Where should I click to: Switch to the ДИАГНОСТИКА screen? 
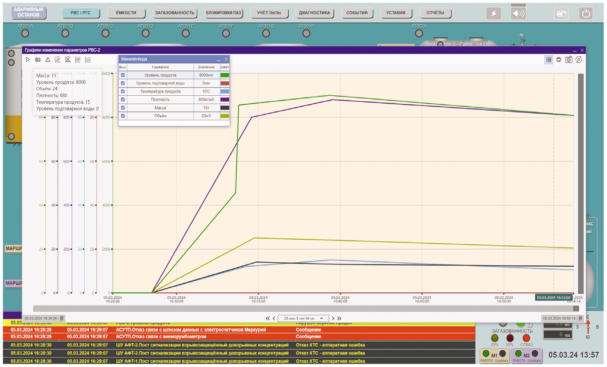pos(314,13)
